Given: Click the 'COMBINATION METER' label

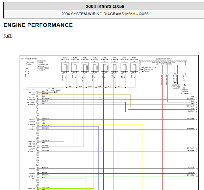Looking at the screenshot, I should tap(164, 59).
